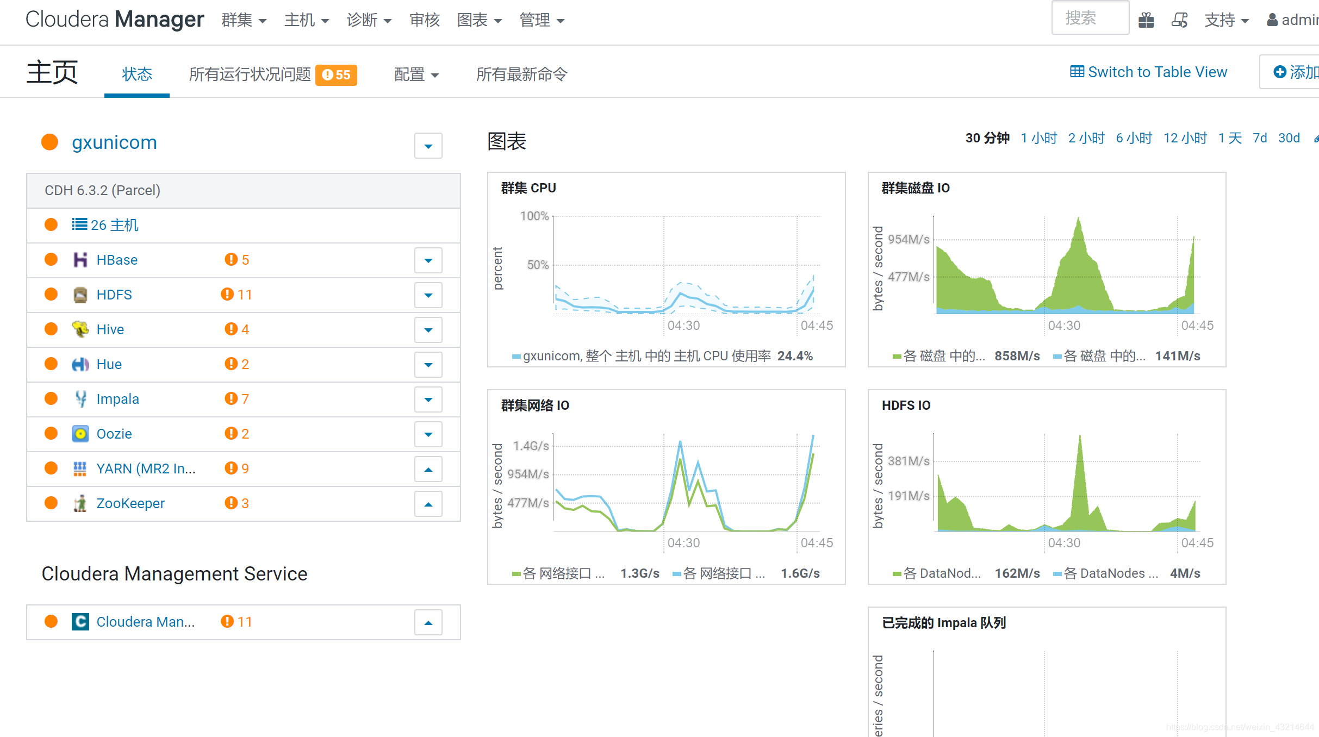Click the Oozie service icon
Image resolution: width=1319 pixels, height=737 pixels.
[80, 434]
